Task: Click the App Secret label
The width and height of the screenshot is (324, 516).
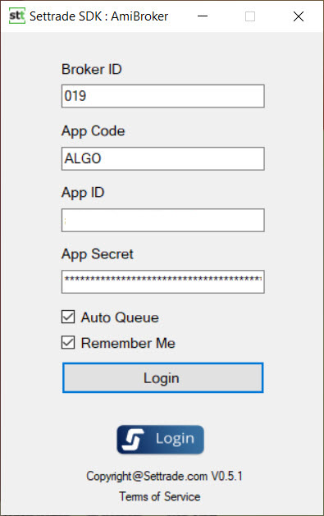Action: point(98,254)
